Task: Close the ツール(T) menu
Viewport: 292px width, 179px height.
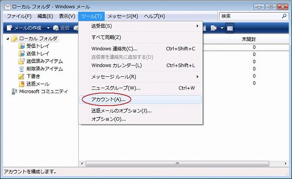Action: point(91,16)
